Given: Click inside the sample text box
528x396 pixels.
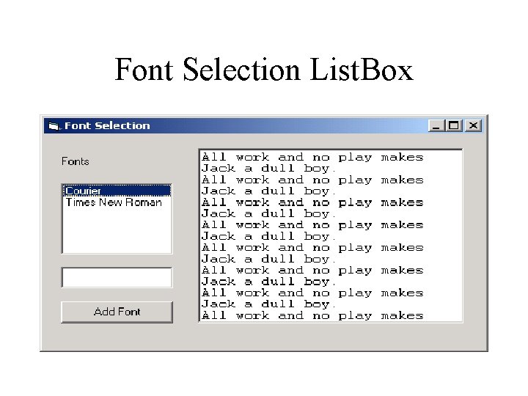Looking at the screenshot, I should [x=331, y=235].
